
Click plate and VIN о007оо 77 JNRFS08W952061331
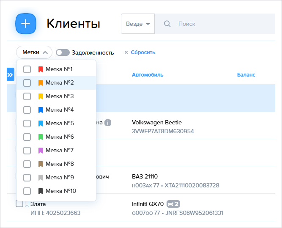coord(177,213)
